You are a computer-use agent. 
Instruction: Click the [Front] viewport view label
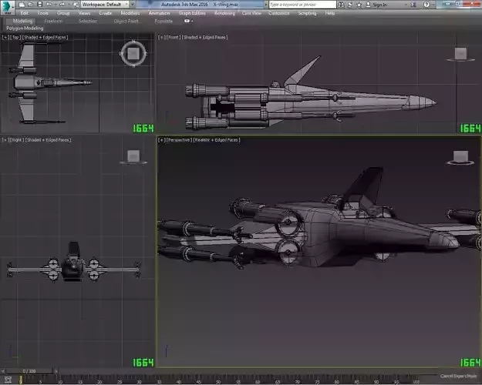click(174, 37)
